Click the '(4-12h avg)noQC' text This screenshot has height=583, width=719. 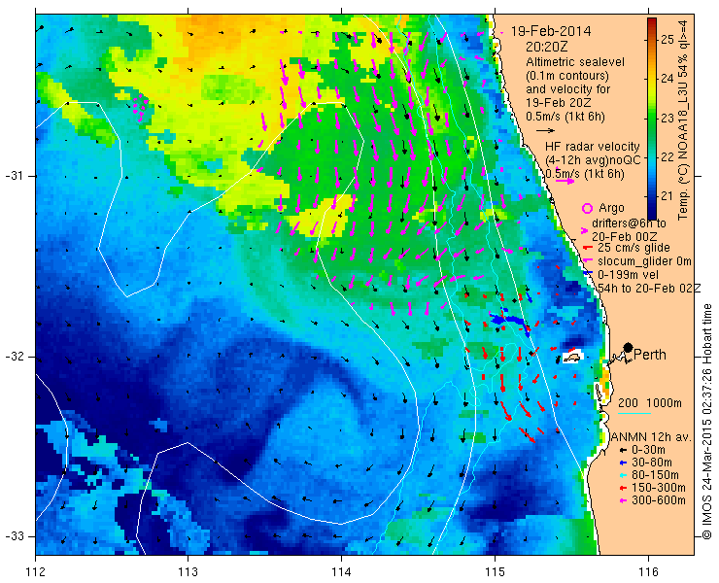point(593,160)
